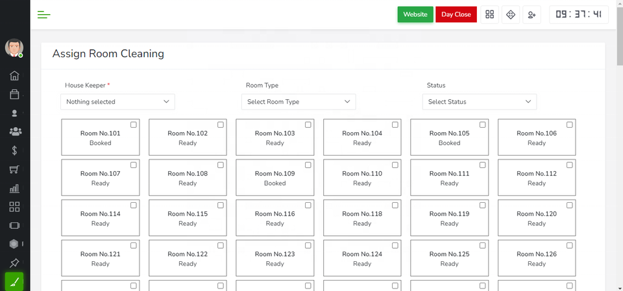
Task: Open the Select Status dropdown
Action: pyautogui.click(x=480, y=102)
